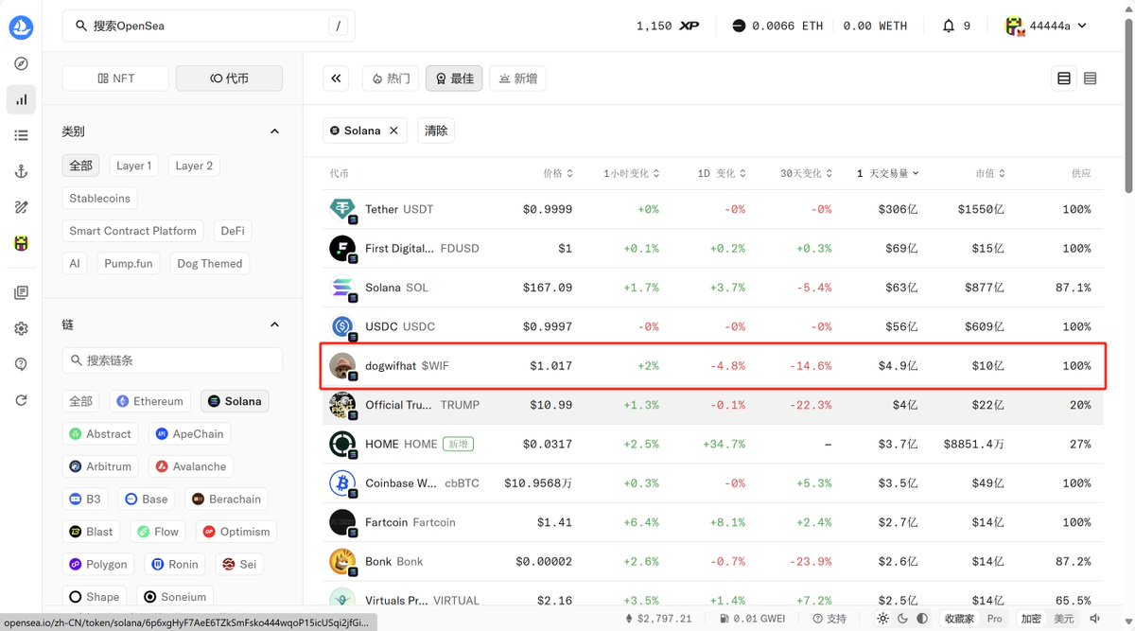Open the compass Discover icon in sidebar
The height and width of the screenshot is (631, 1135).
pyautogui.click(x=21, y=63)
